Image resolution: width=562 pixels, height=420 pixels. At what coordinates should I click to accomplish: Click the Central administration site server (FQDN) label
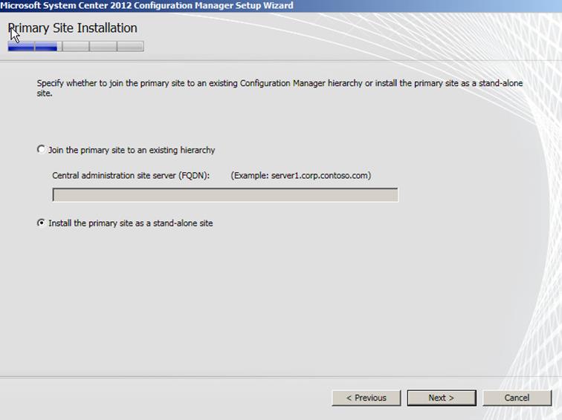pyautogui.click(x=131, y=176)
